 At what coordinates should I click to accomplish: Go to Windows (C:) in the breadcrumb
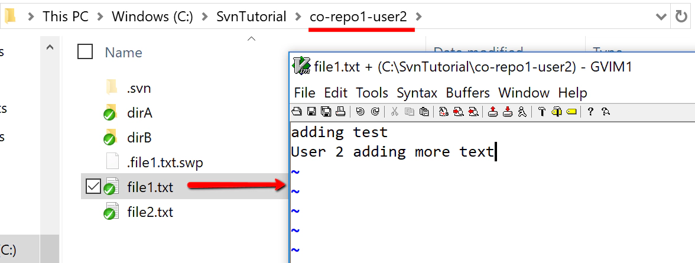(x=152, y=17)
